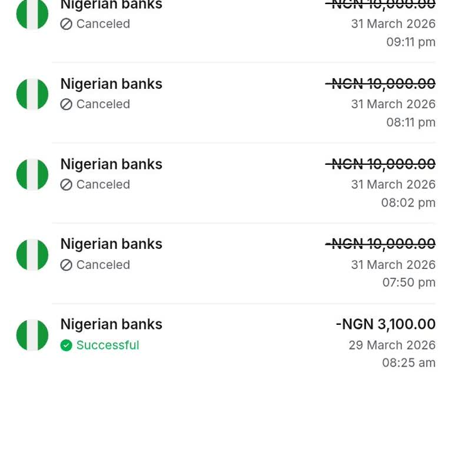Click the canceled symbol on the 09:11 pm transaction
The height and width of the screenshot is (452, 452).
[x=67, y=24]
